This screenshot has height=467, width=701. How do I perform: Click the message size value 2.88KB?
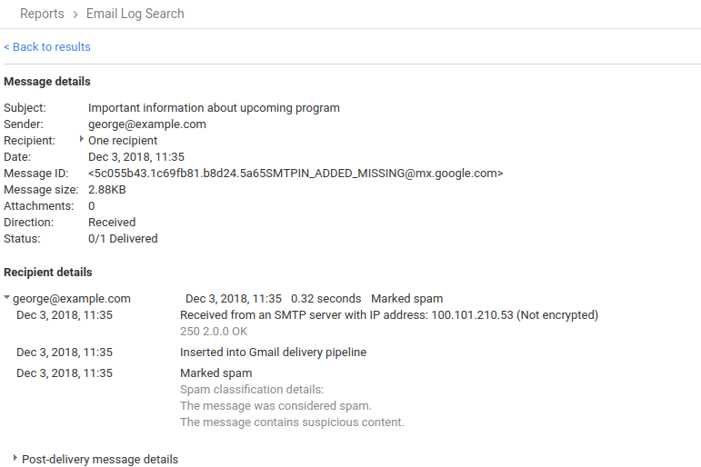point(107,190)
